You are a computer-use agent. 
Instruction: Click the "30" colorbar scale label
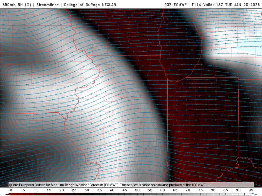click(x=87, y=190)
